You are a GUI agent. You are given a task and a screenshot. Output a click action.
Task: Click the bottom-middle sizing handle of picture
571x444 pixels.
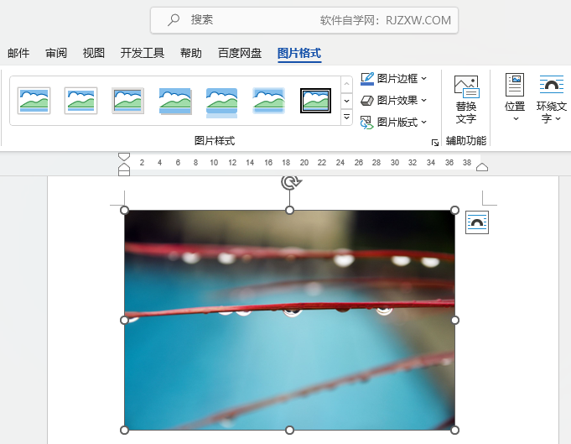[x=289, y=430]
